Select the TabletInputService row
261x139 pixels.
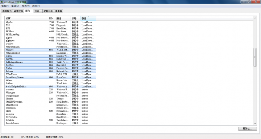pos(50,62)
